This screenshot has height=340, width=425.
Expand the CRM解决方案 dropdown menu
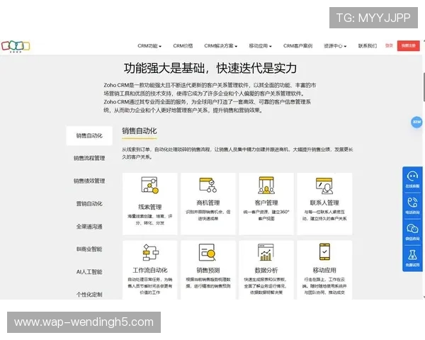(x=220, y=46)
